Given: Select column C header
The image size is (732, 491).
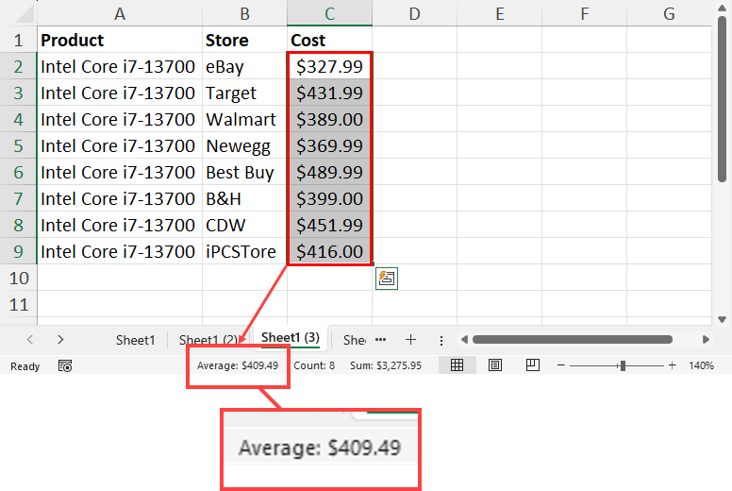Looking at the screenshot, I should pyautogui.click(x=329, y=13).
